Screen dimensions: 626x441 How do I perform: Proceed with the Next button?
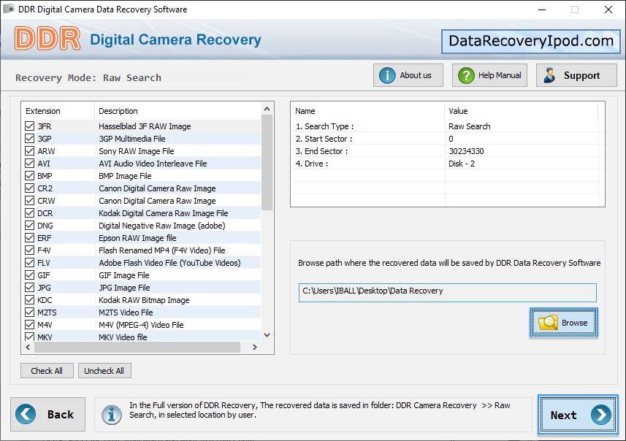click(x=578, y=415)
